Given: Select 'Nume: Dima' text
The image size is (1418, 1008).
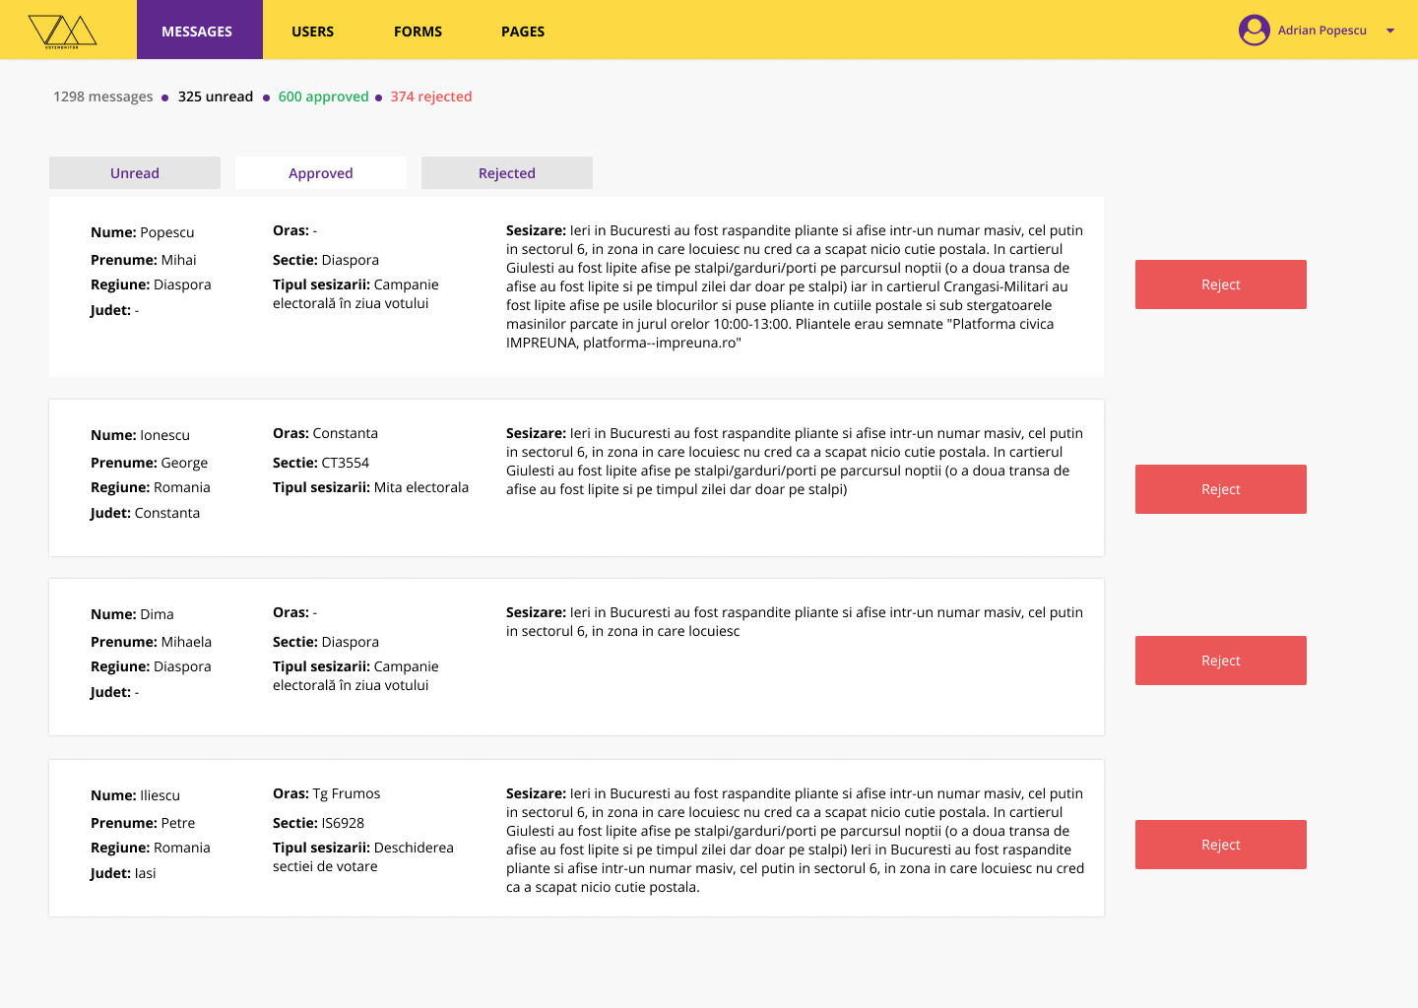Looking at the screenshot, I should (x=133, y=614).
